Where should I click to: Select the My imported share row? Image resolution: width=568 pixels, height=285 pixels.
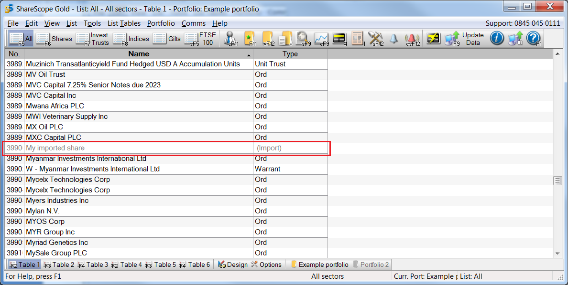139,148
